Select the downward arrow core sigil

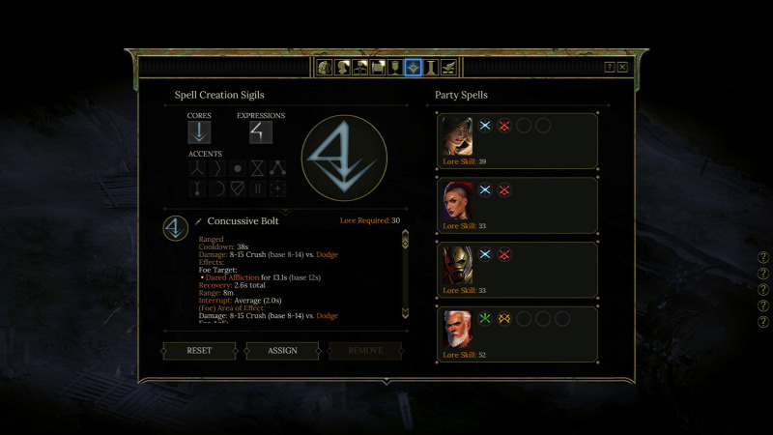tap(199, 132)
